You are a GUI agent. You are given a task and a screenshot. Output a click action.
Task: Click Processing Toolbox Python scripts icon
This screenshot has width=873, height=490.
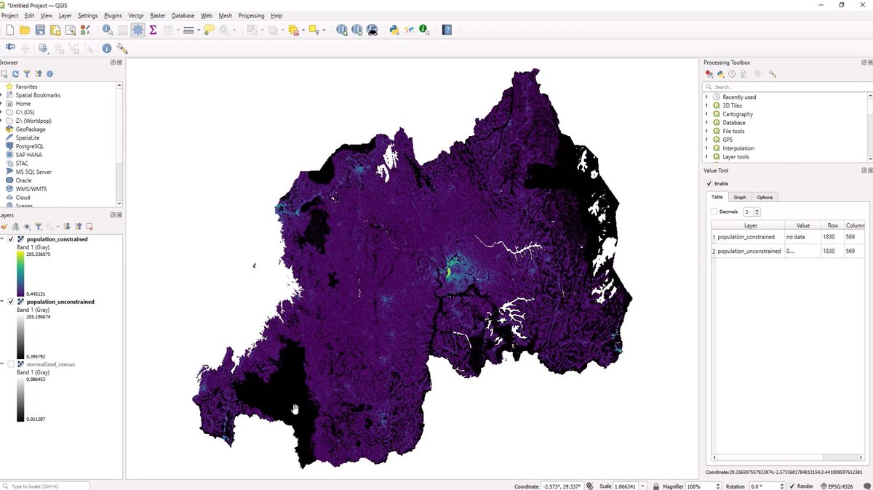click(720, 74)
